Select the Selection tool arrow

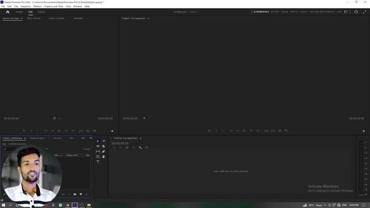click(98, 141)
